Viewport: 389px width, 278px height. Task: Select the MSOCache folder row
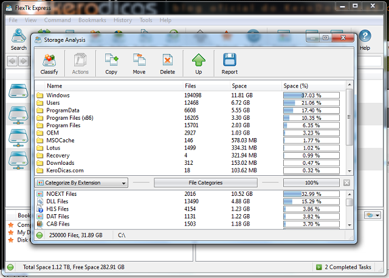[x=190, y=141]
